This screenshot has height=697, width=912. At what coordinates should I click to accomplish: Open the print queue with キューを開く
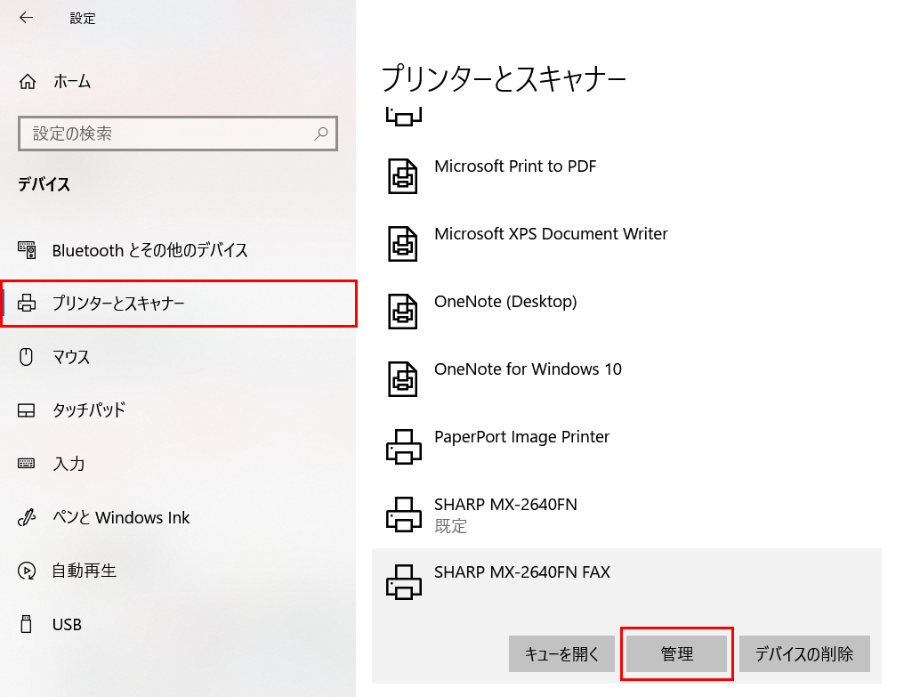click(x=561, y=653)
